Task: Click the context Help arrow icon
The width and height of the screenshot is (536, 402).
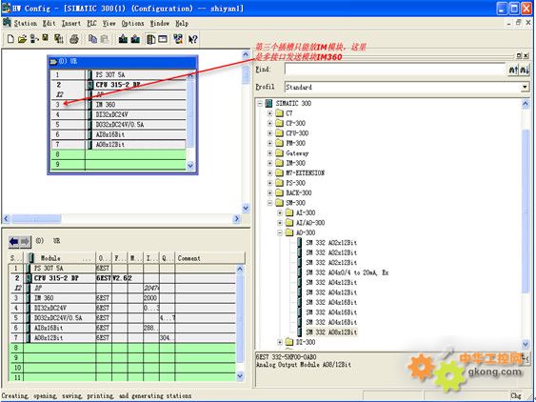Action: [193, 39]
